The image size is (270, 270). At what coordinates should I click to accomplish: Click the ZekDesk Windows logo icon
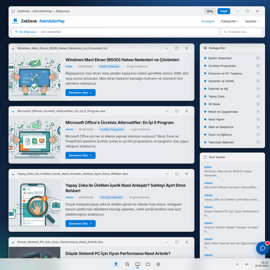point(15,21)
